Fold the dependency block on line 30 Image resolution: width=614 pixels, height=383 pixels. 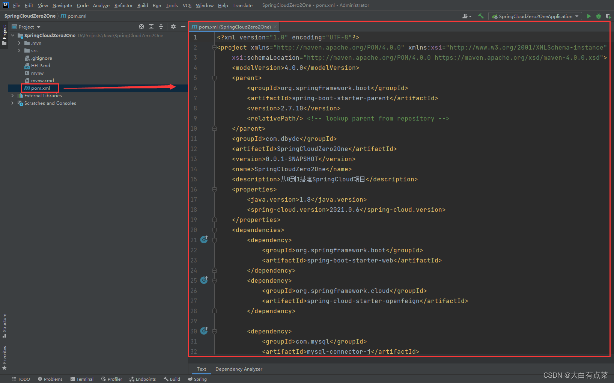(x=214, y=331)
